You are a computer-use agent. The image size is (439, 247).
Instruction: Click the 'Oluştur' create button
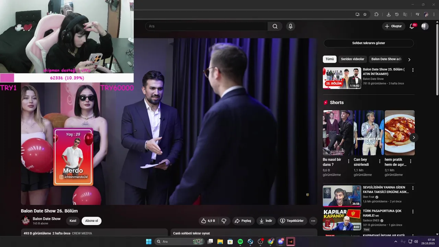[393, 26]
